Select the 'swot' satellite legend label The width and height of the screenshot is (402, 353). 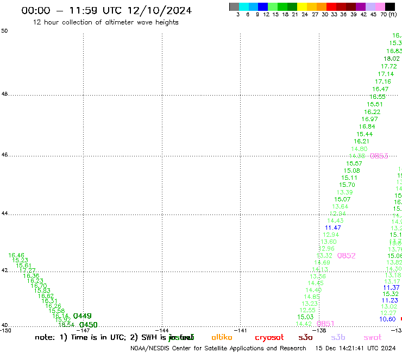(373, 338)
